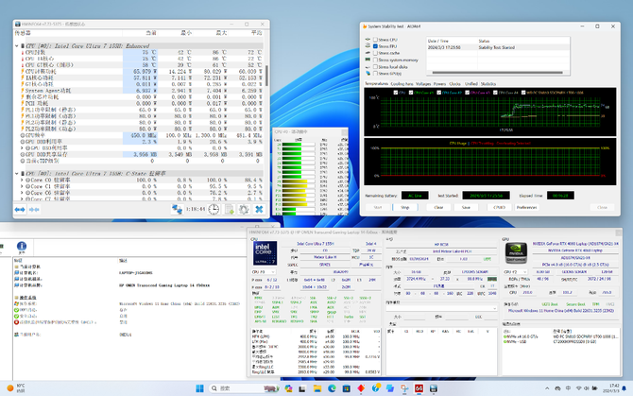Image resolution: width=633 pixels, height=396 pixels.
Task: Switch to the Cooling Fans tab in AIDA64
Action: coord(402,84)
